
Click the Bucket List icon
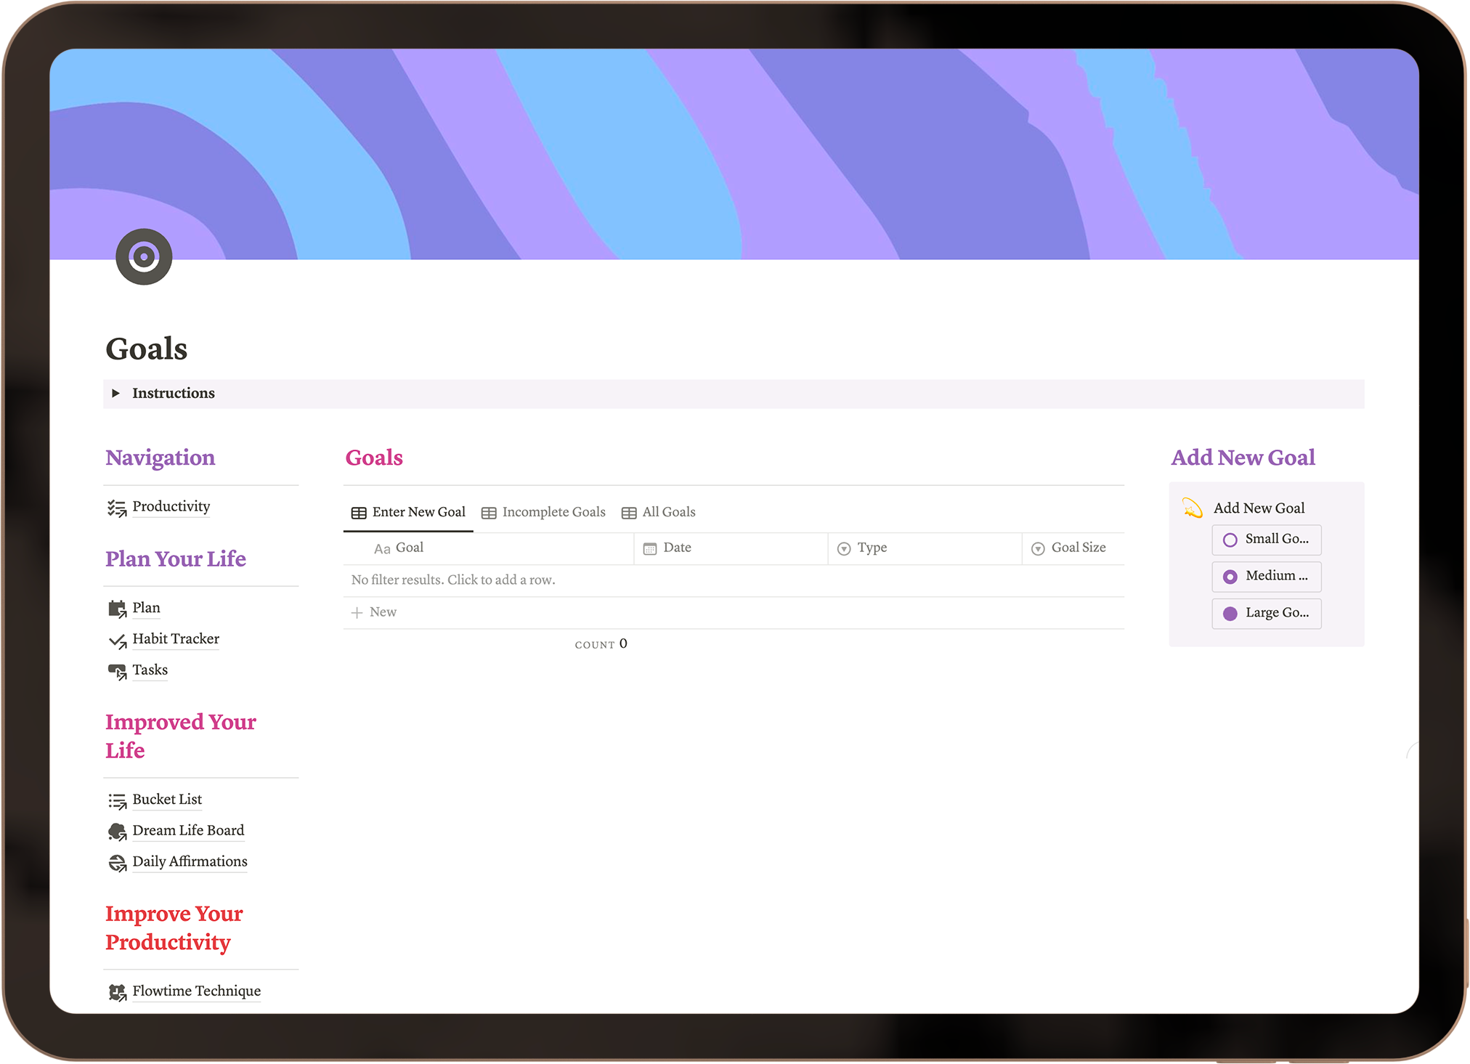pyautogui.click(x=117, y=800)
